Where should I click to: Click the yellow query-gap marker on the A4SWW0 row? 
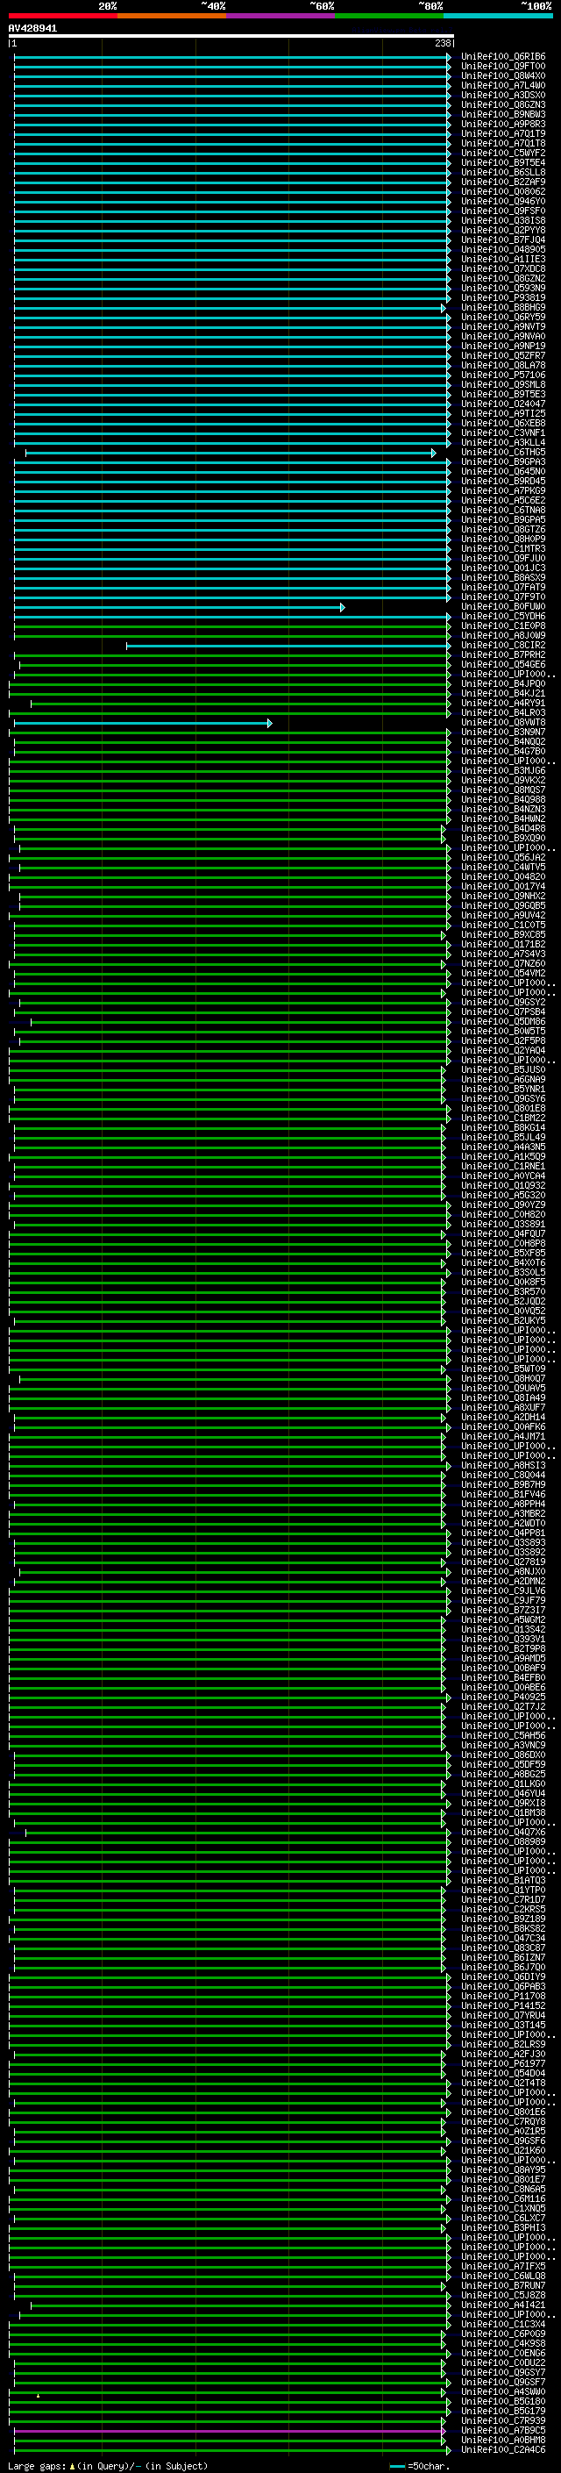click(x=38, y=2395)
